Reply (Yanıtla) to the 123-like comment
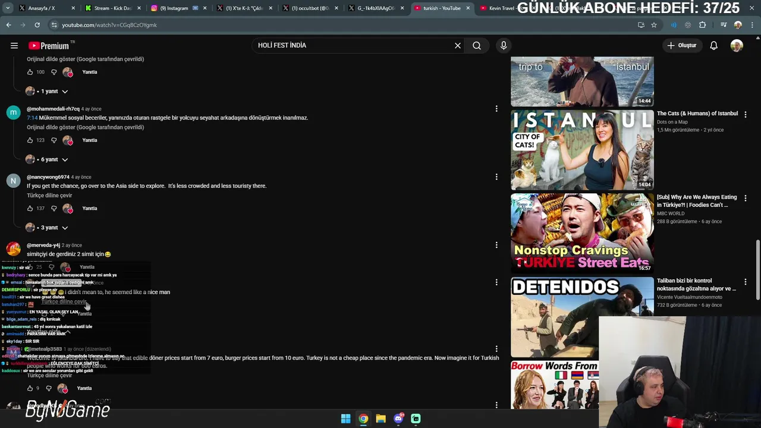 coord(90,140)
